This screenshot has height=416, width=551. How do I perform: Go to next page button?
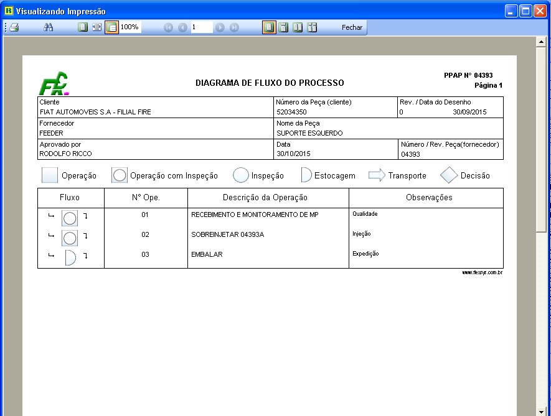(x=220, y=27)
